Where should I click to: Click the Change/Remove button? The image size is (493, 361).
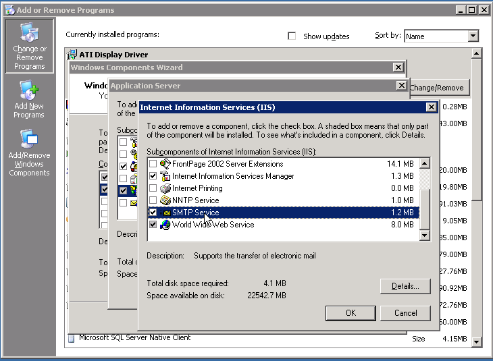click(x=438, y=88)
